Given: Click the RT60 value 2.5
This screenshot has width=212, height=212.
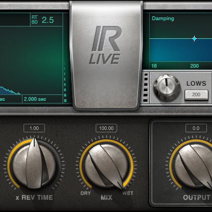Looking at the screenshot, I should click(48, 20).
